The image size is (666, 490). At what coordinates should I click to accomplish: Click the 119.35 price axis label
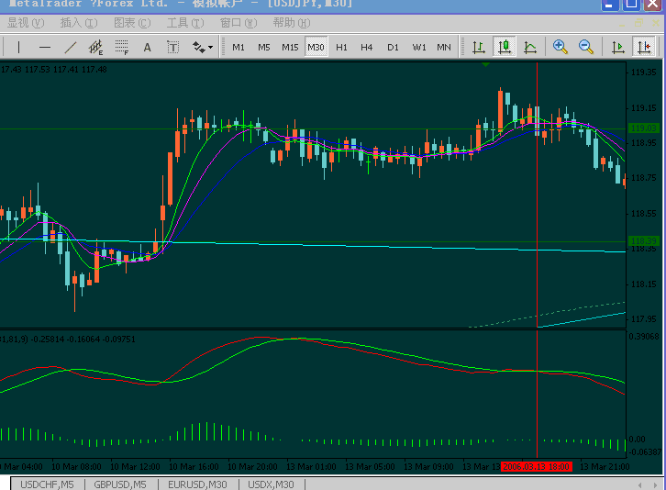643,72
